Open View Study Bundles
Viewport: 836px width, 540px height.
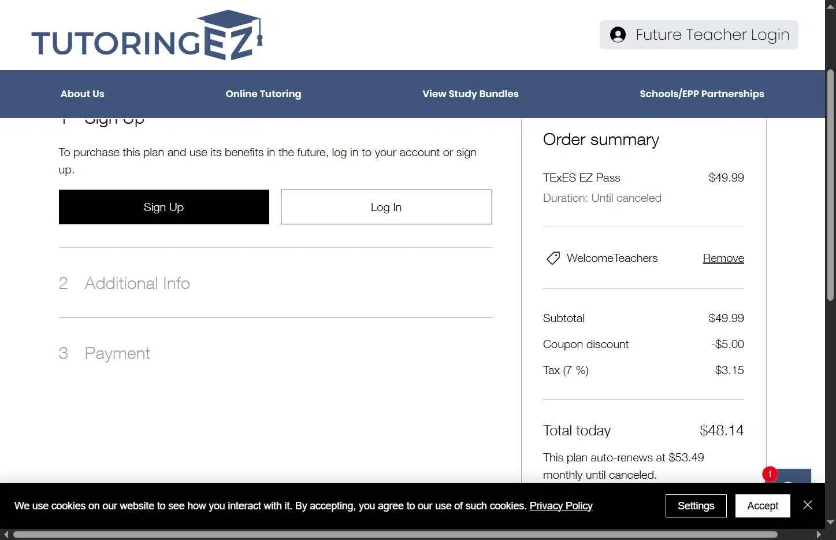pos(470,94)
